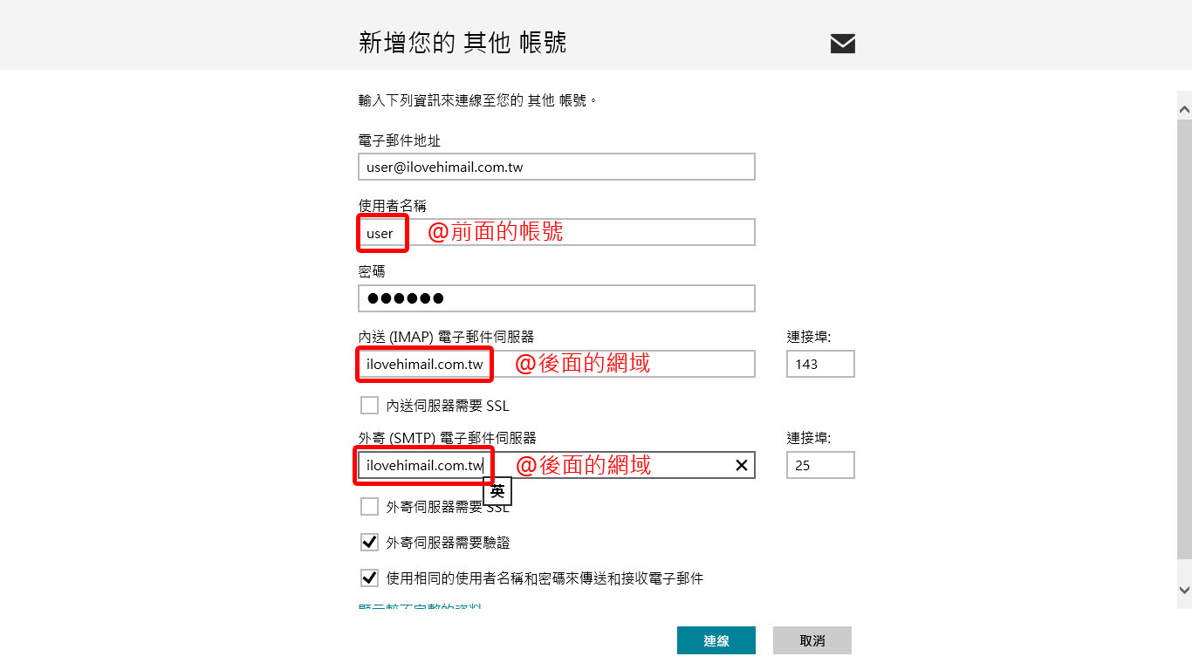Clear the SMTP server field with X
1192x670 pixels.
(x=742, y=465)
